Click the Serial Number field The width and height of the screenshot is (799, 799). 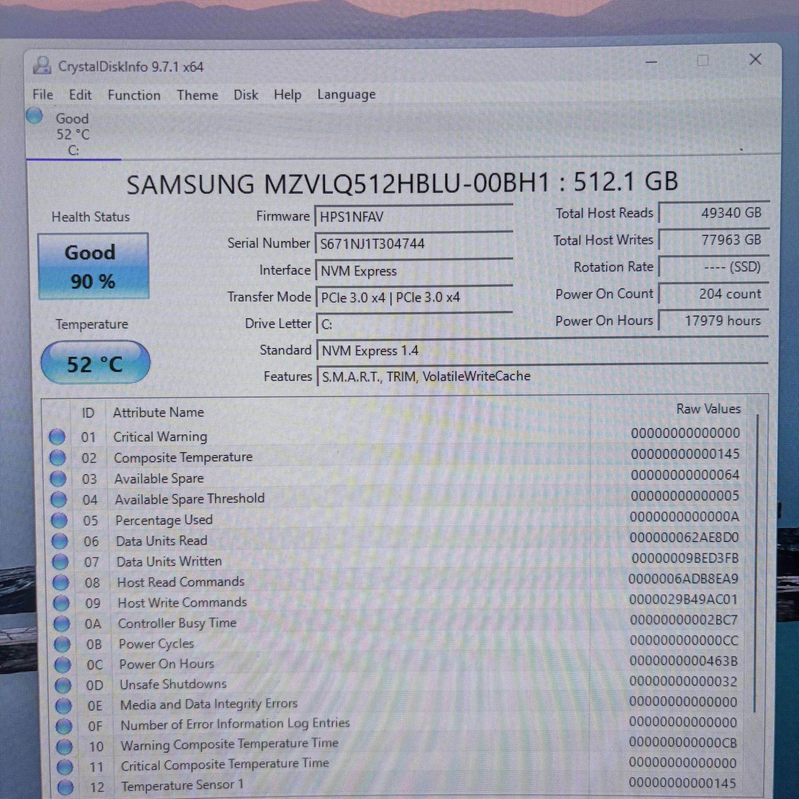[414, 243]
